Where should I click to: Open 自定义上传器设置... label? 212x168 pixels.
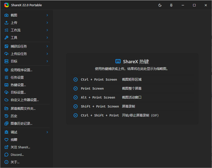[25, 100]
